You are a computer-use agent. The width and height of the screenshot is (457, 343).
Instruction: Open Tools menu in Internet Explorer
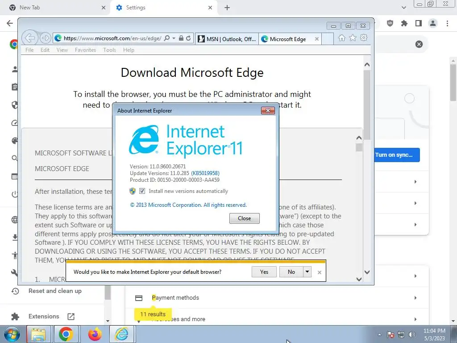pyautogui.click(x=110, y=50)
